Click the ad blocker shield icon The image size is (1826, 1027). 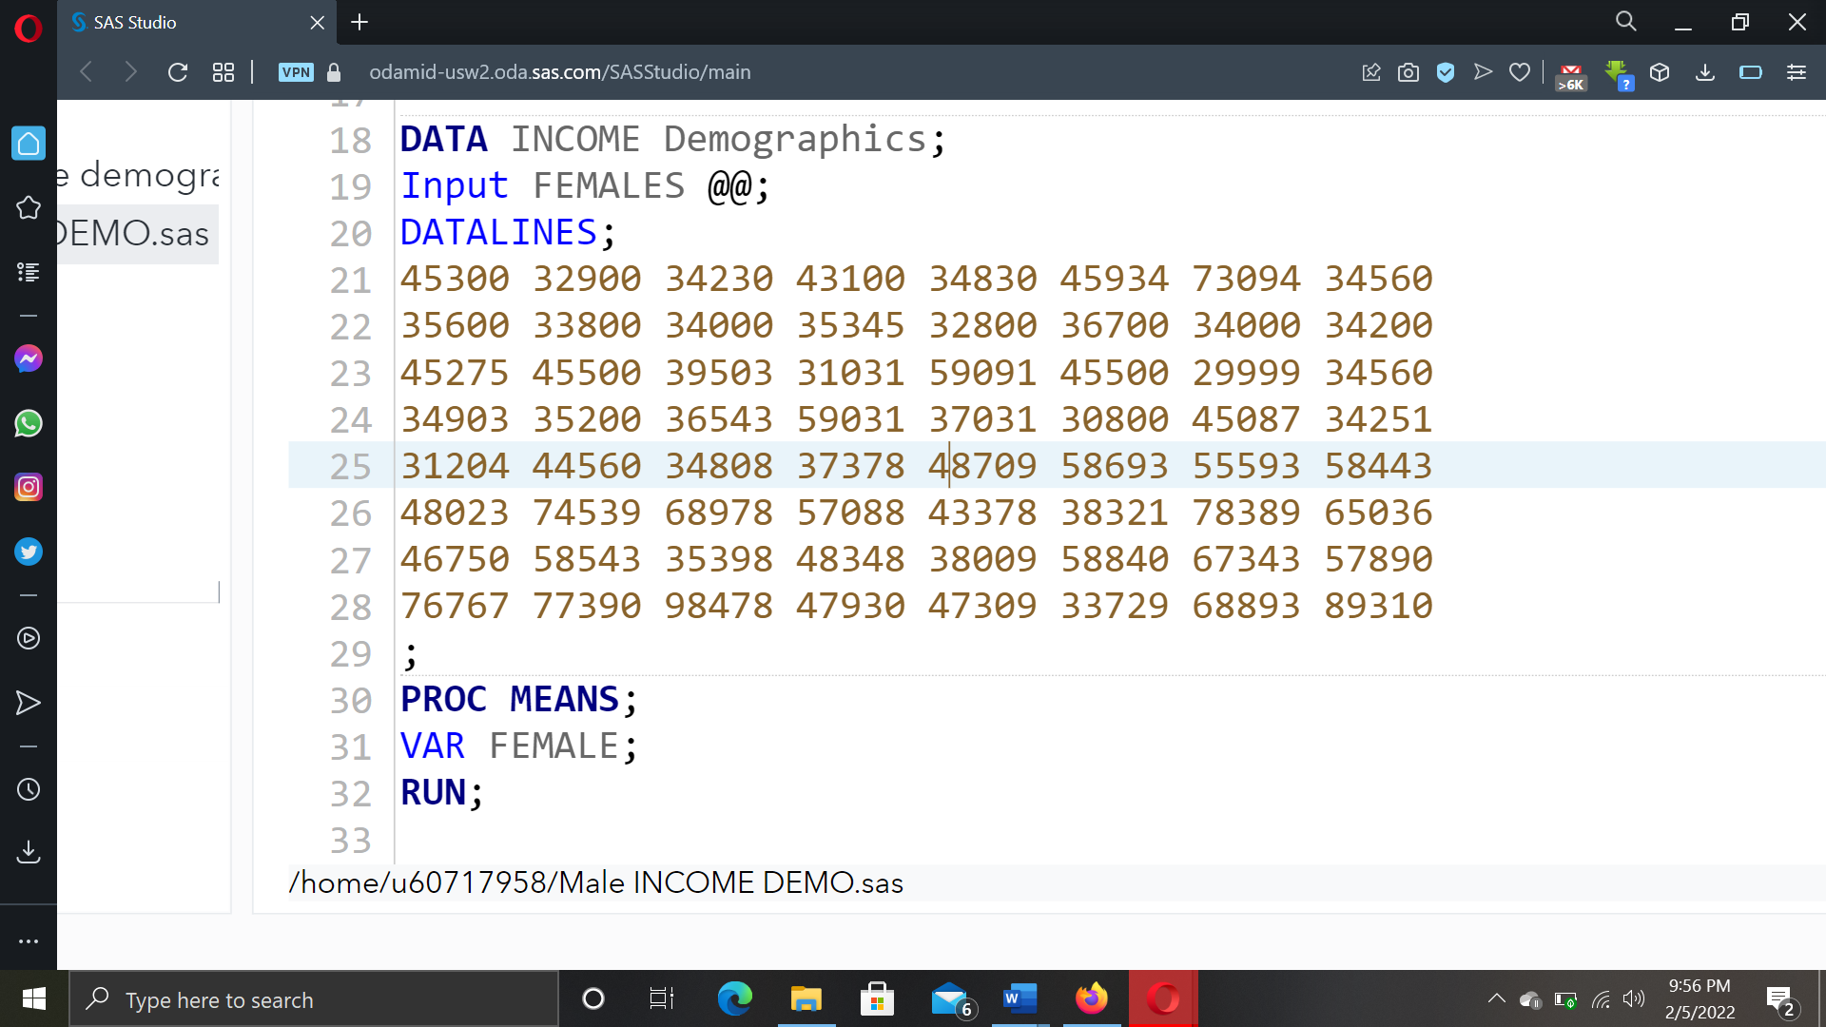(1446, 72)
